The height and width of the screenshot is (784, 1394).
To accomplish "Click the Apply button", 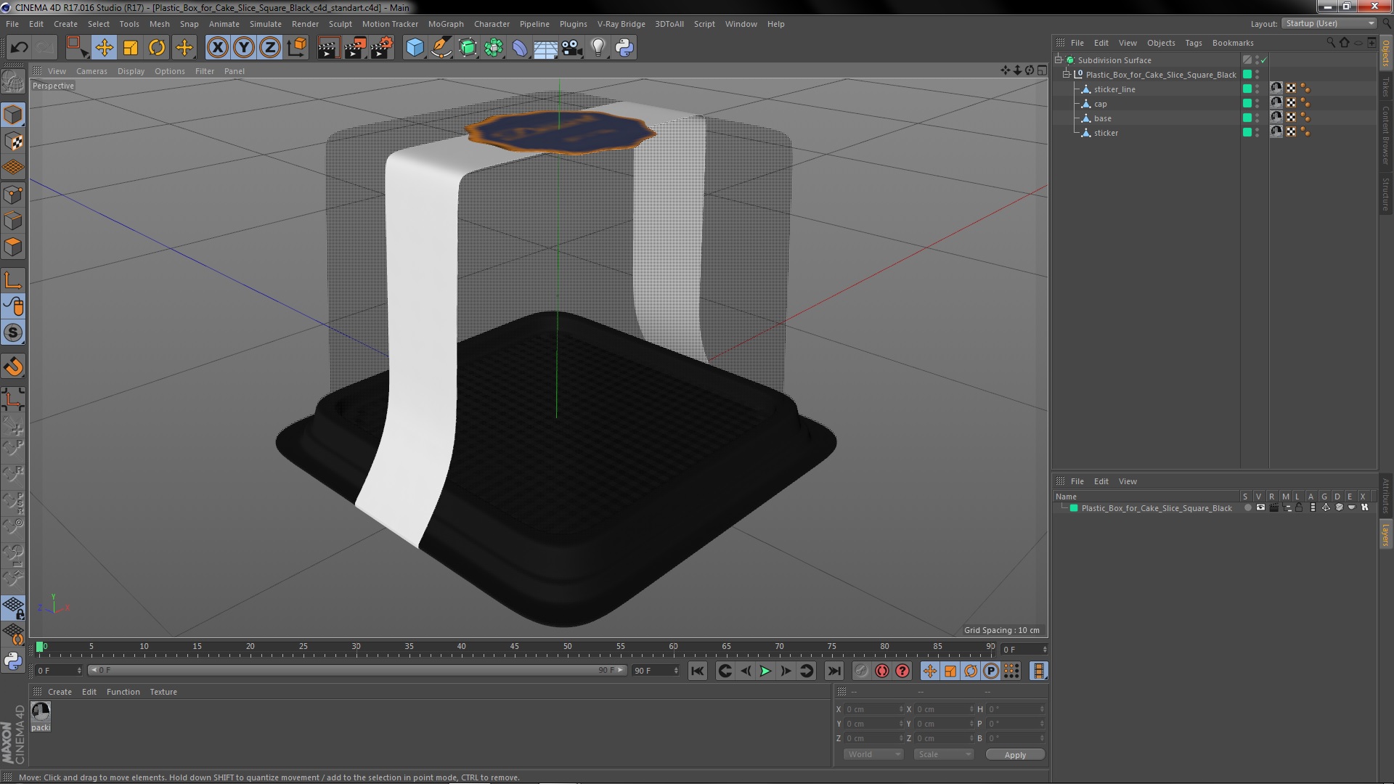I will pyautogui.click(x=1015, y=755).
